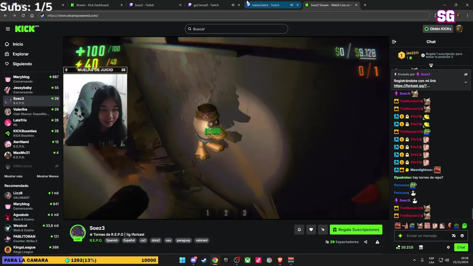Screen dimensions: 473x266
Task: Click the green sparkle icon in the message box
Action: (x=400, y=236)
